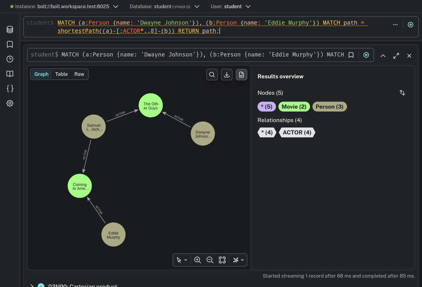Zoom out of the graph
Image resolution: width=422 pixels, height=287 pixels.
coord(210,260)
